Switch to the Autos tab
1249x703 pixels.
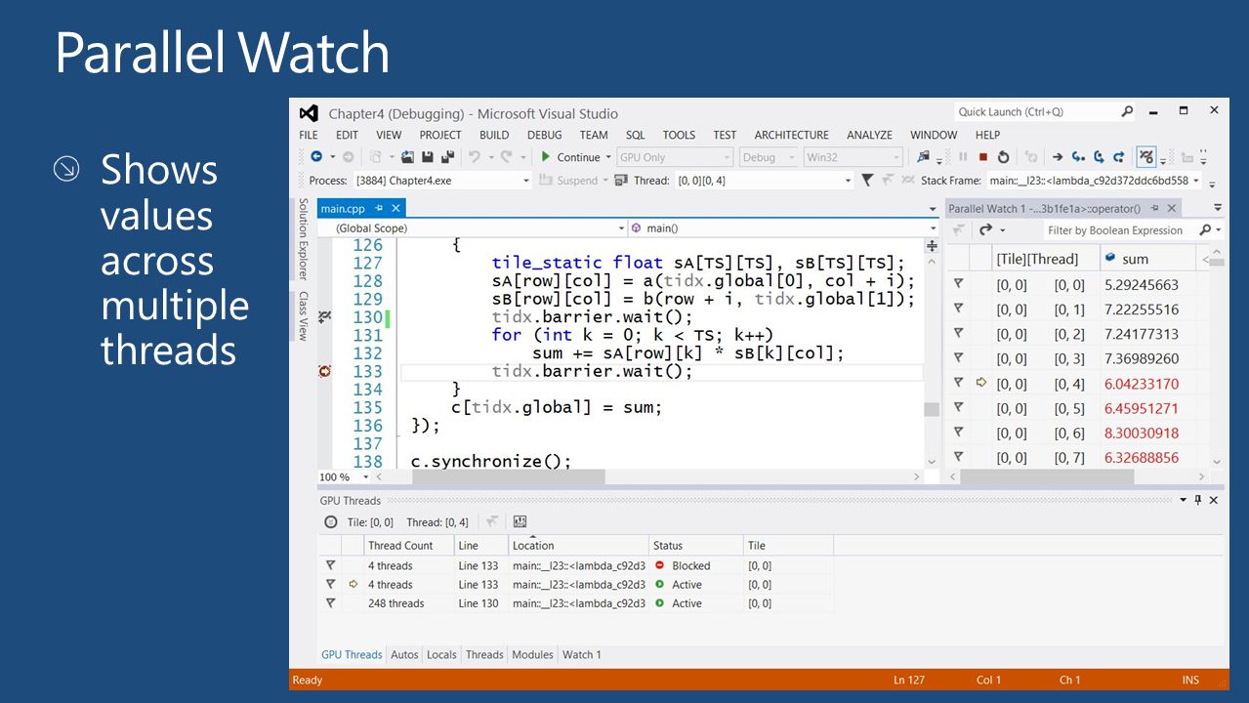tap(404, 654)
